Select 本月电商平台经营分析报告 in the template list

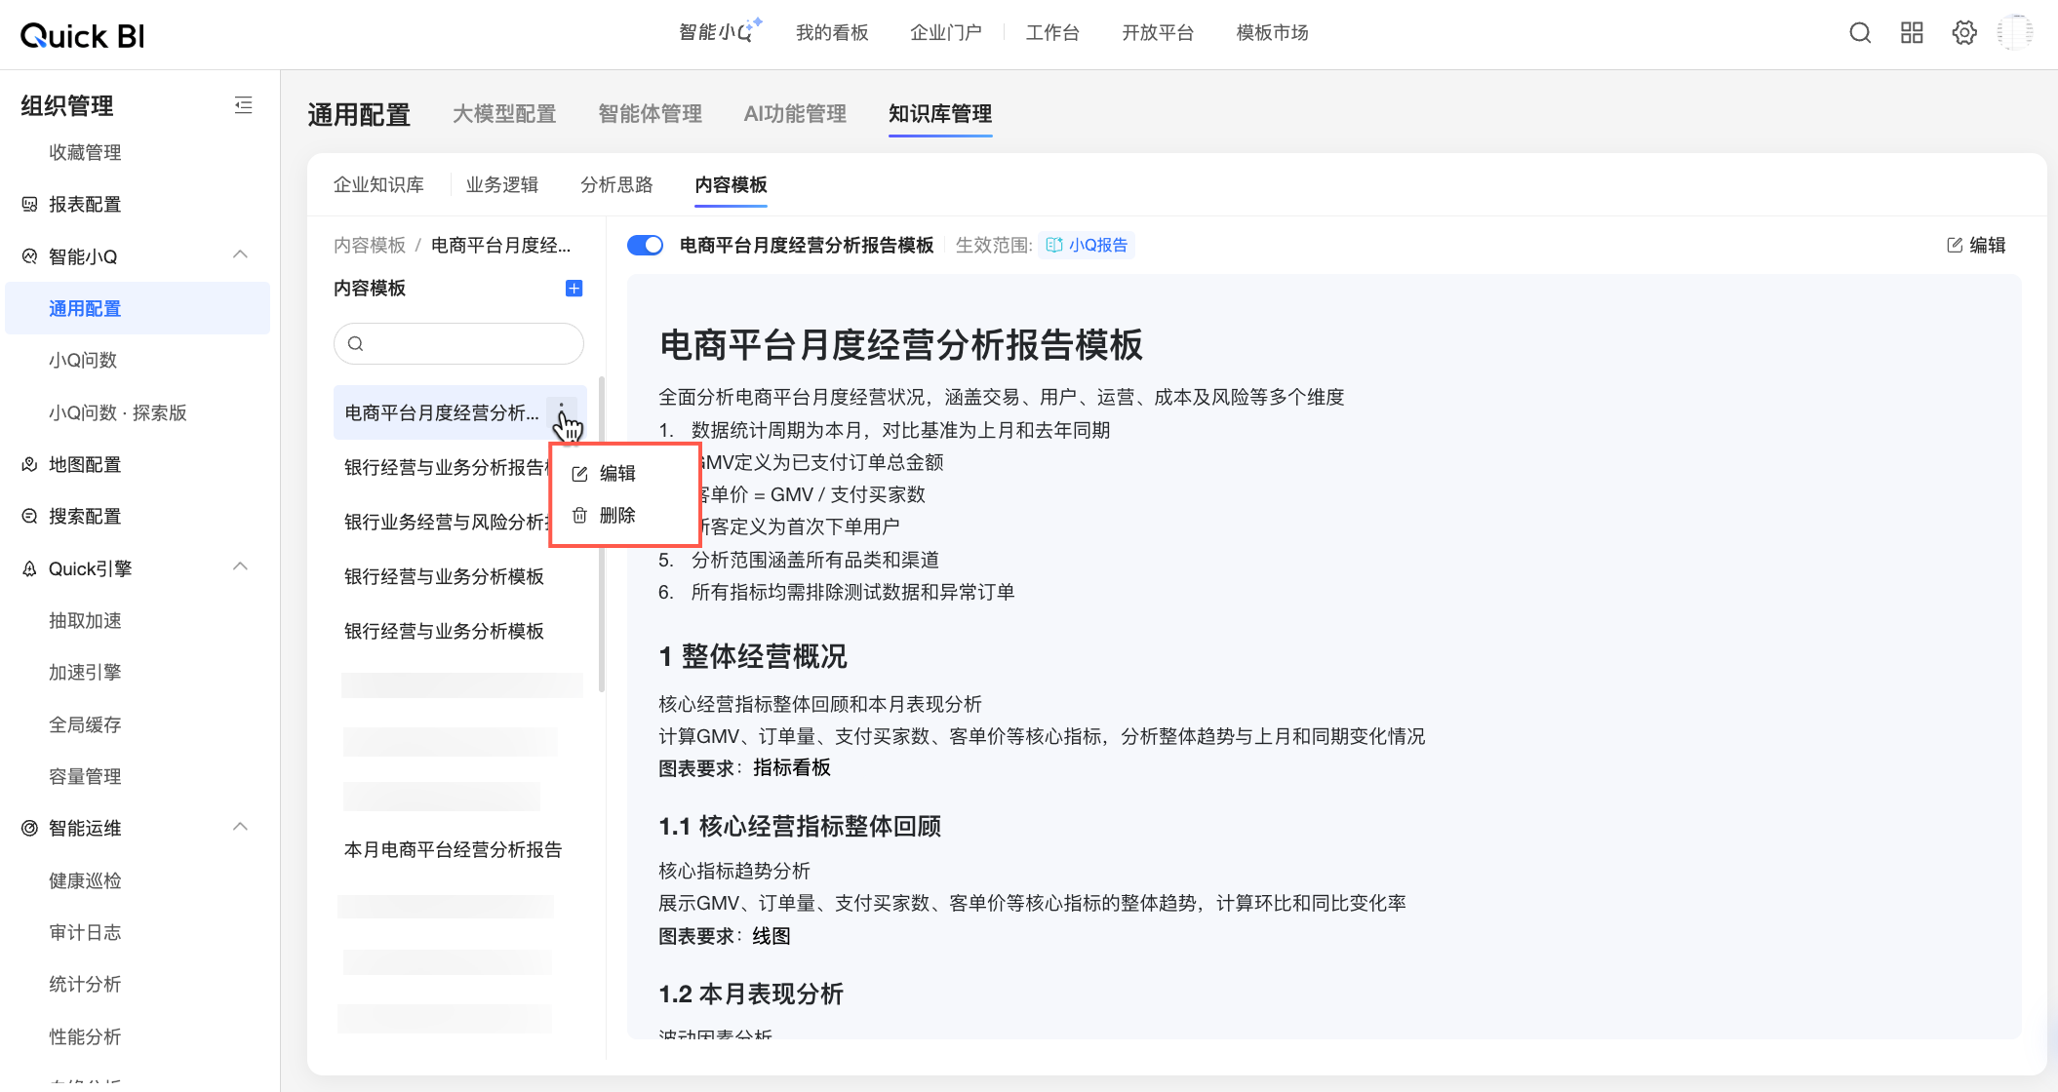click(x=453, y=850)
